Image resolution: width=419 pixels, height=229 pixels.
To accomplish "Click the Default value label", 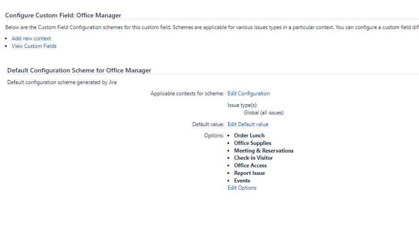I will (x=208, y=124).
